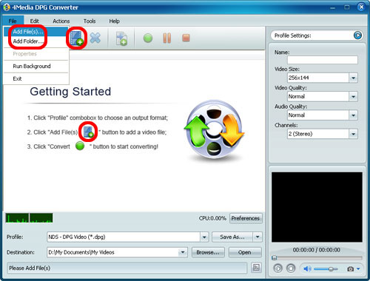Select Add Folder... in File menu

coord(36,41)
